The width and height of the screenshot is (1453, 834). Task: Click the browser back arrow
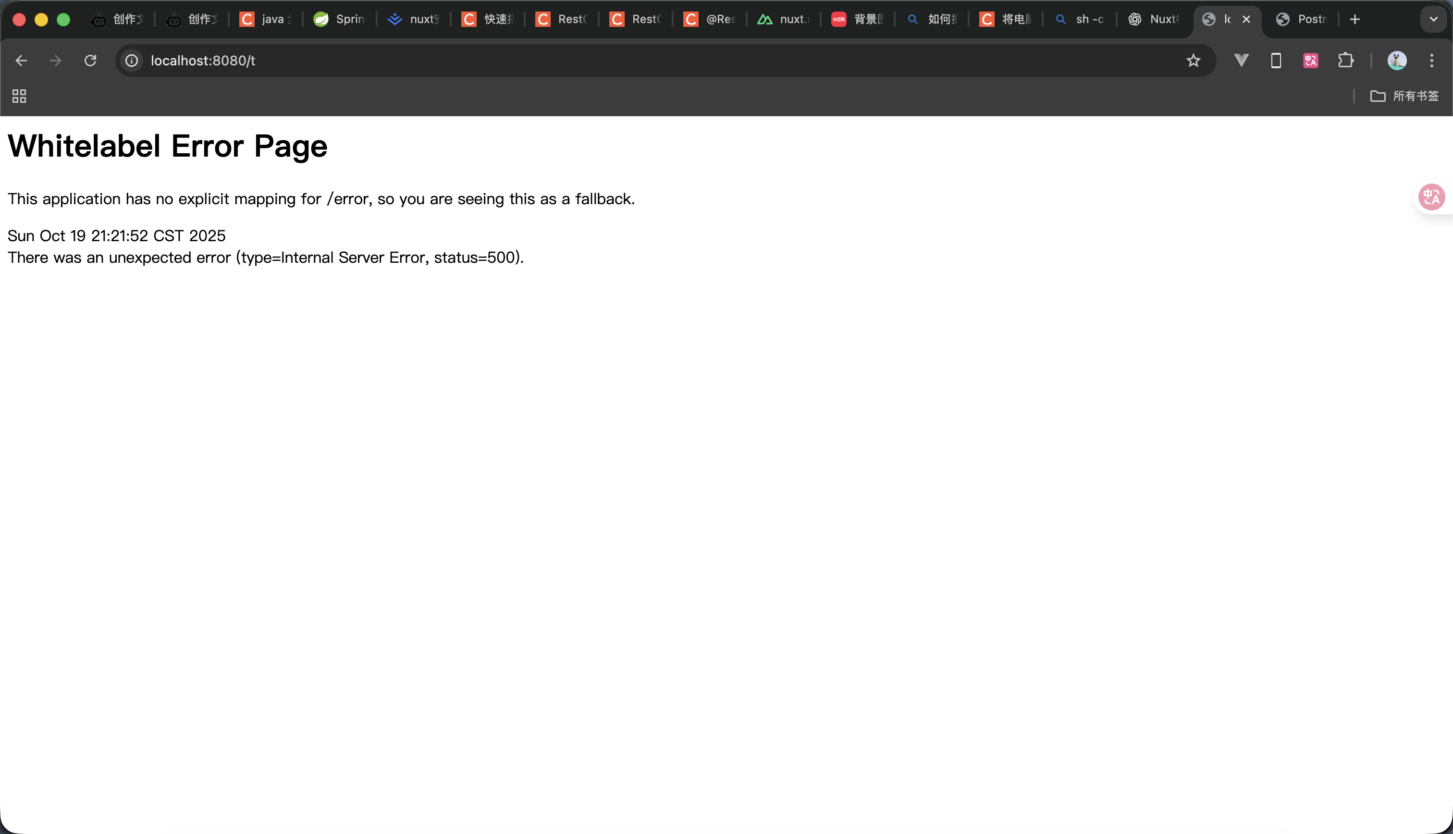[x=21, y=61]
